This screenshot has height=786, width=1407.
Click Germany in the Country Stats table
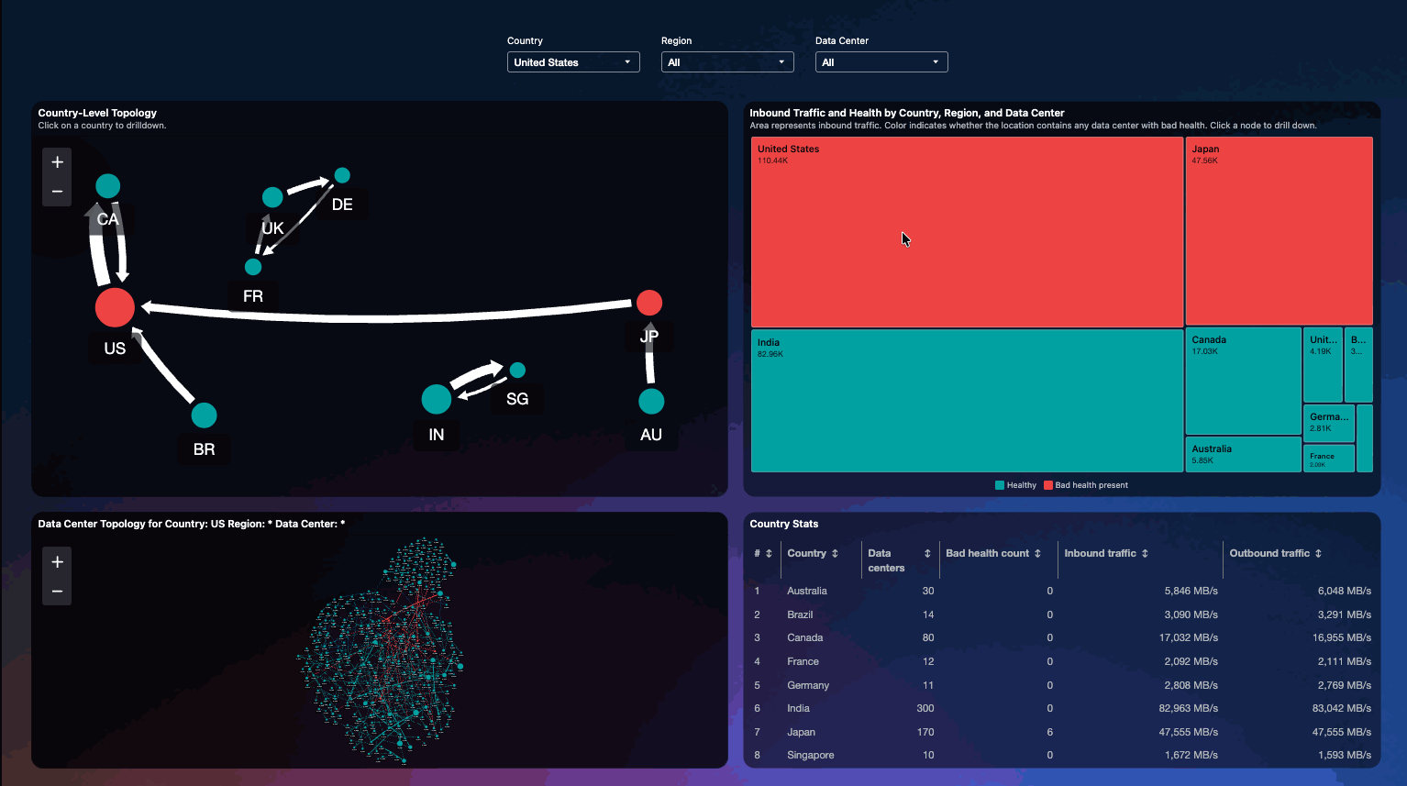tap(808, 685)
